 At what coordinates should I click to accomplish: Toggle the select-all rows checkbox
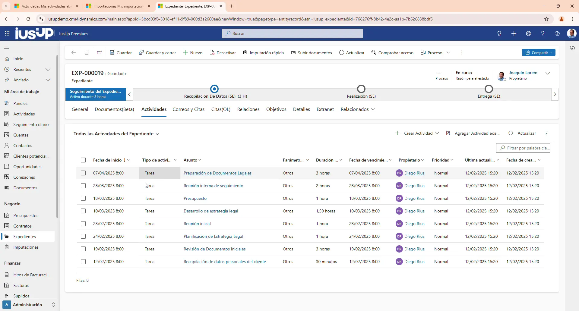tap(83, 160)
